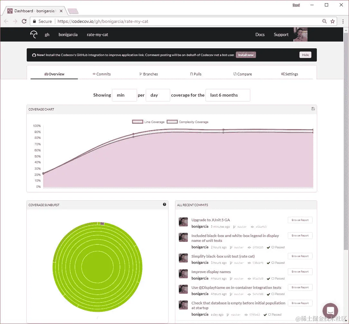This screenshot has height=324, width=349.
Task: Open the user avatar in header
Action: 300,34
